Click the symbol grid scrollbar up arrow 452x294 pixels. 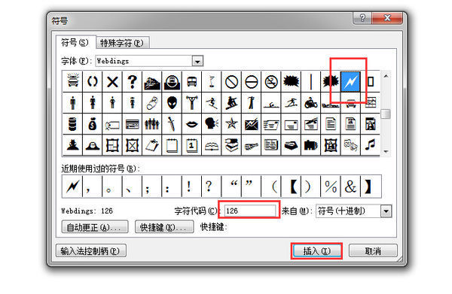coord(386,76)
